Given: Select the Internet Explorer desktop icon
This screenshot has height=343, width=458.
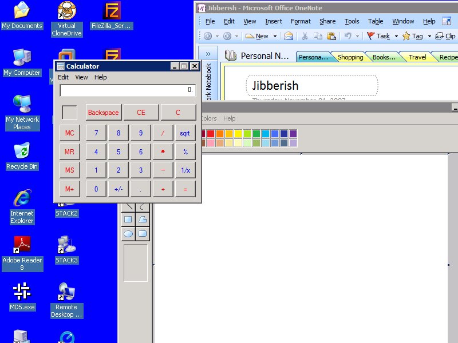Looking at the screenshot, I should coord(22,207).
